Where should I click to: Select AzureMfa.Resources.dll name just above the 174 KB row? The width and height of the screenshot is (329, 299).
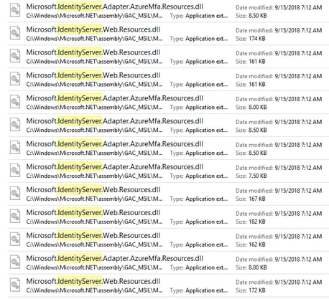115,6
